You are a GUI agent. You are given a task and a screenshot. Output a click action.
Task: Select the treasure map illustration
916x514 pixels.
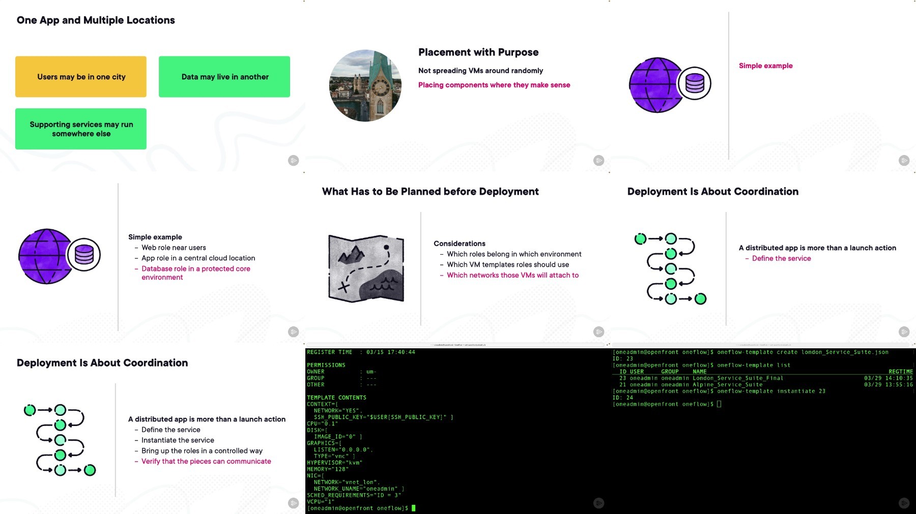[366, 268]
